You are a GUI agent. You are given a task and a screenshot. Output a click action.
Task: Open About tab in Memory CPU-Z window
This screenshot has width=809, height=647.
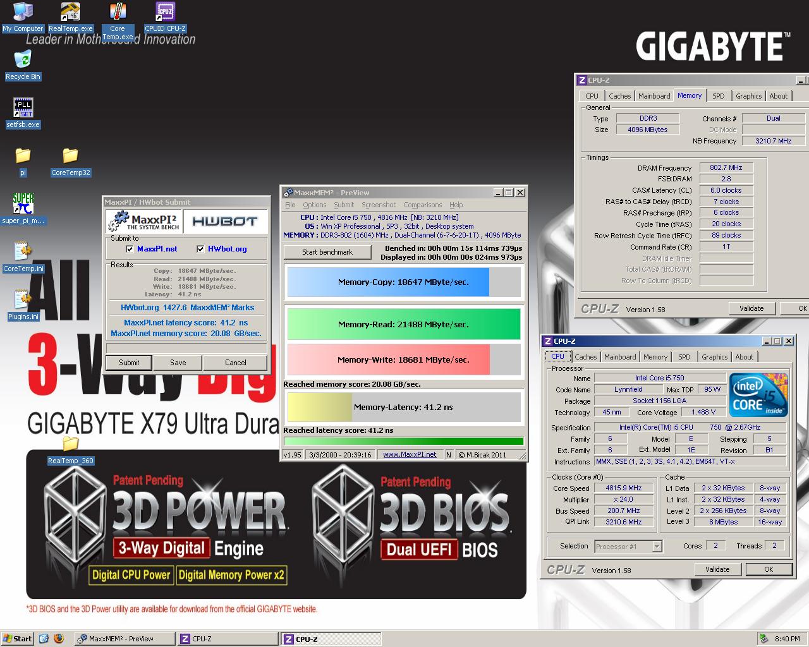coord(779,96)
